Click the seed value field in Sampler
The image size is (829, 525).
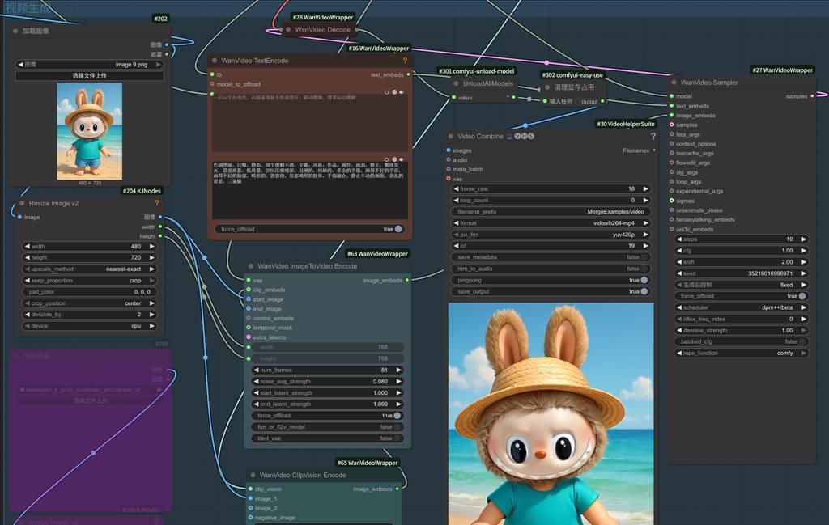742,273
